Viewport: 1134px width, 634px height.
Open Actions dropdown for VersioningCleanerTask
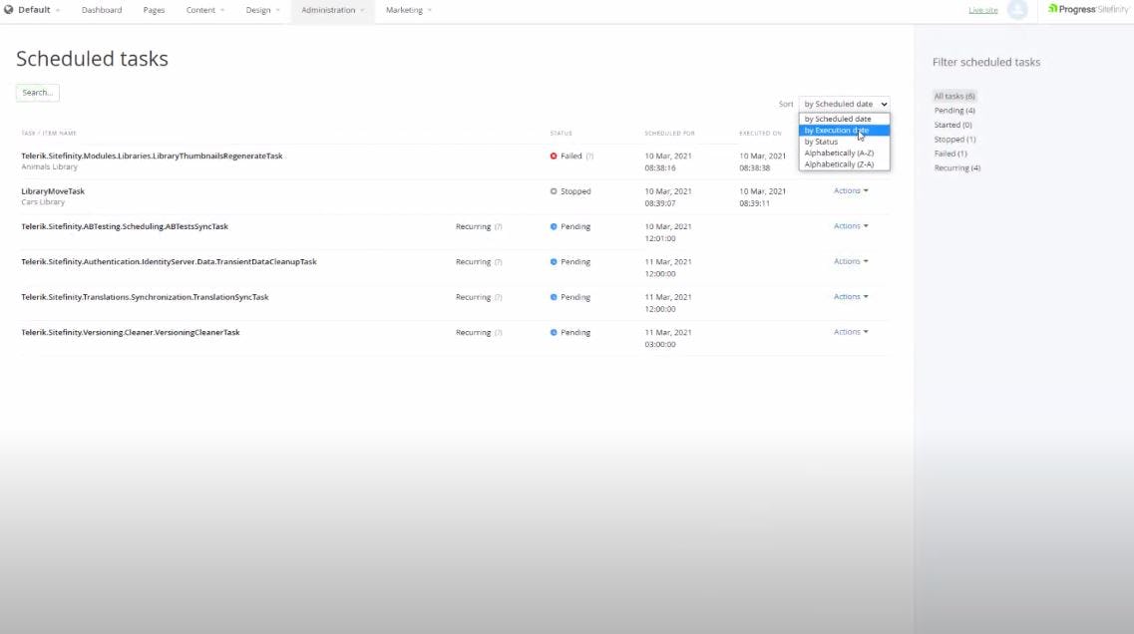click(848, 331)
